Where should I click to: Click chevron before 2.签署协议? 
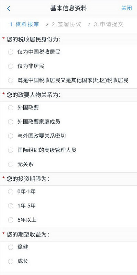(47, 24)
